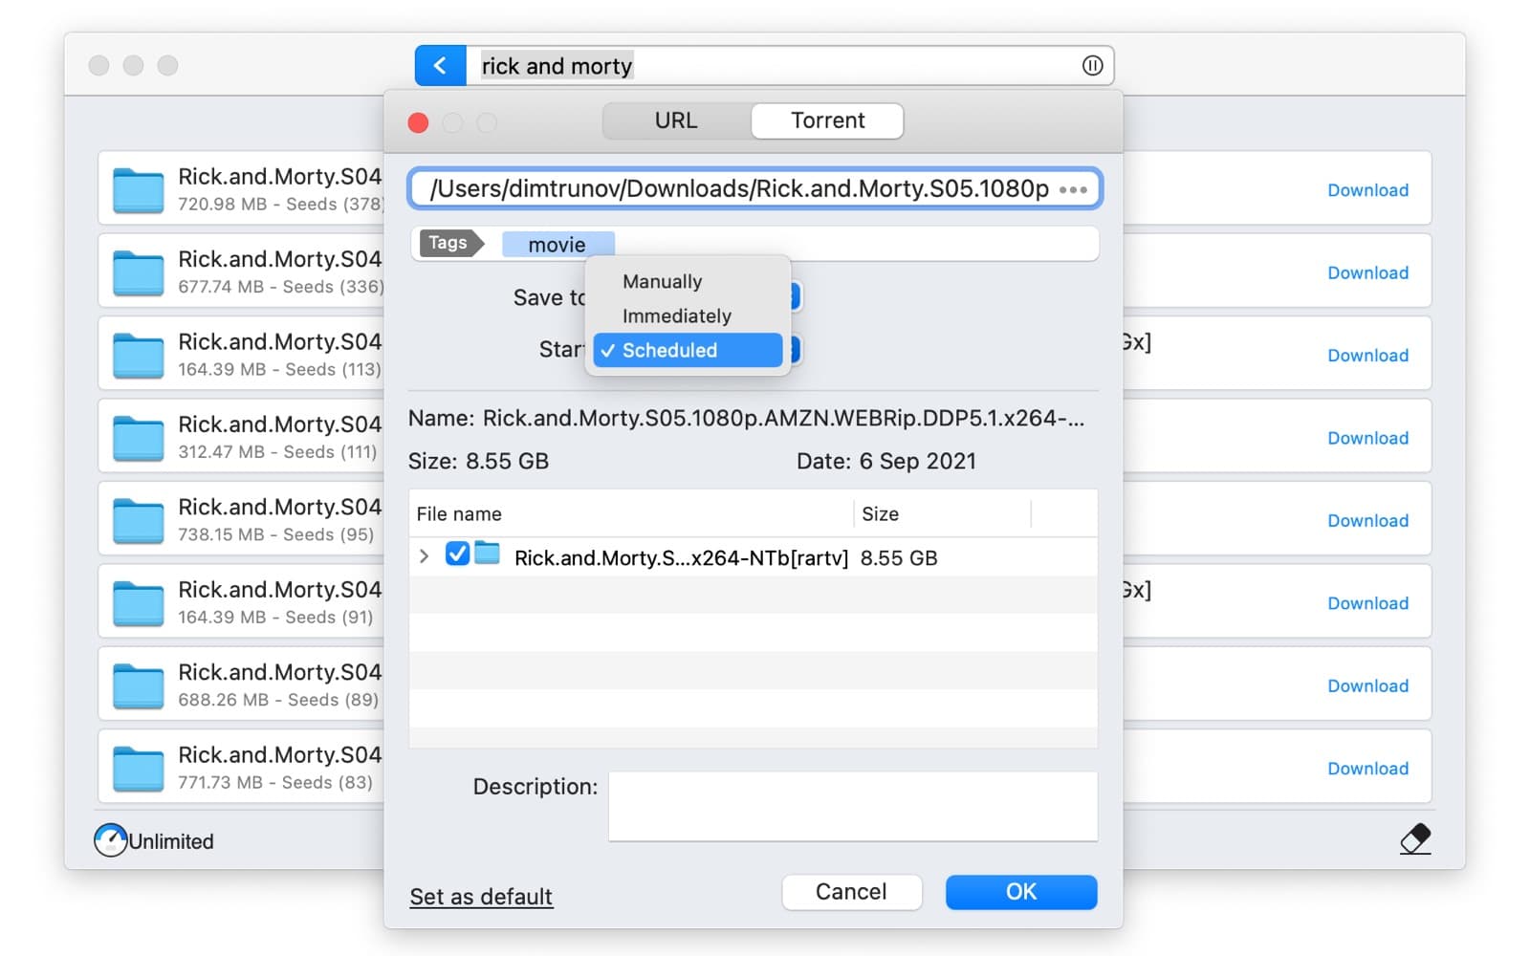This screenshot has height=956, width=1530.
Task: Click folder icon of 688.26 MB result
Action: click(139, 685)
